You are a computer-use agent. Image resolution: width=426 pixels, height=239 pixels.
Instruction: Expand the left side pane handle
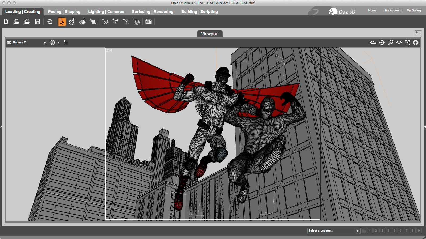coord(1,127)
